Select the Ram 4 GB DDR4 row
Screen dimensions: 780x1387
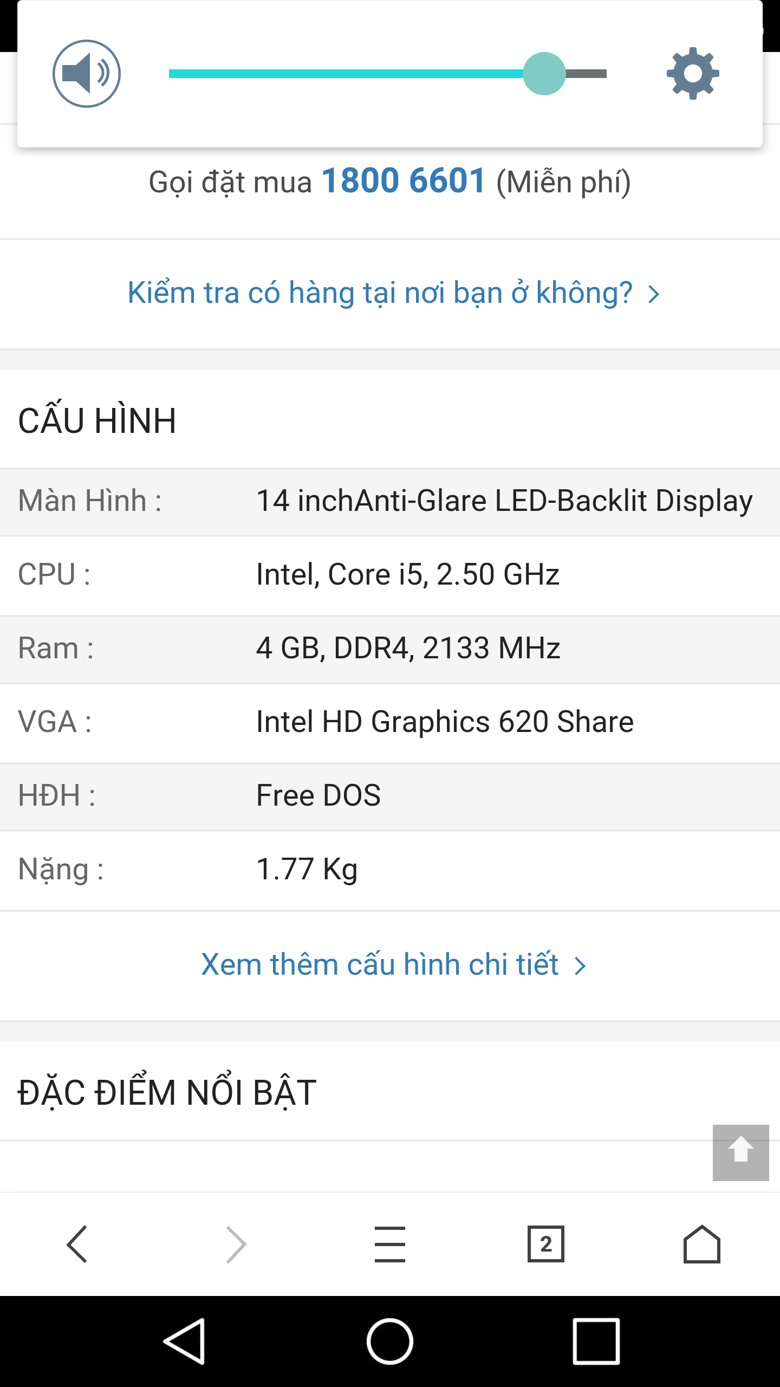click(390, 649)
